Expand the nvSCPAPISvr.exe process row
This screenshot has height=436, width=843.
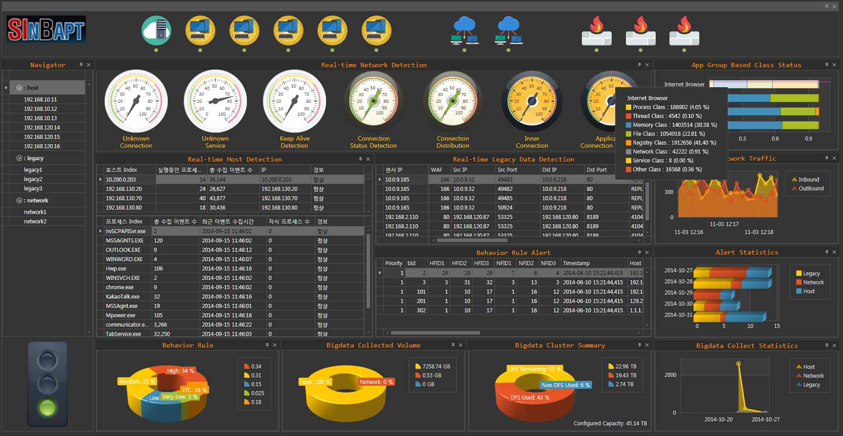(101, 231)
